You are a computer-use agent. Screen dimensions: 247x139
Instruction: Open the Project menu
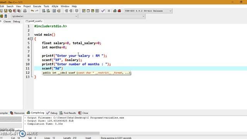pyautogui.click(x=27, y=6)
